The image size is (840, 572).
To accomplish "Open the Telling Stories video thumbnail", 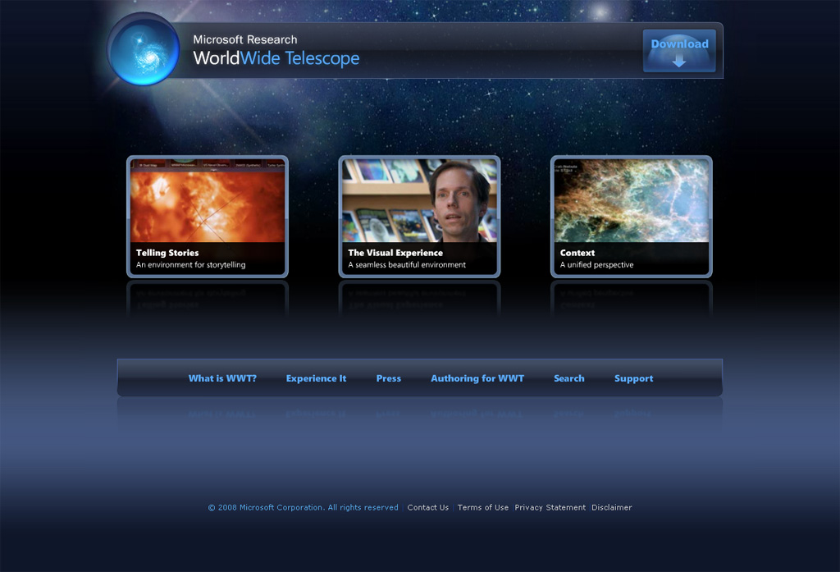I will pyautogui.click(x=208, y=217).
